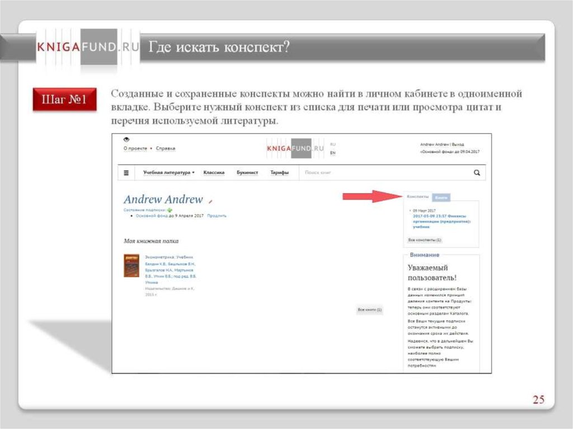The height and width of the screenshot is (429, 573).
Task: Open the О проекте link
Action: tap(135, 149)
